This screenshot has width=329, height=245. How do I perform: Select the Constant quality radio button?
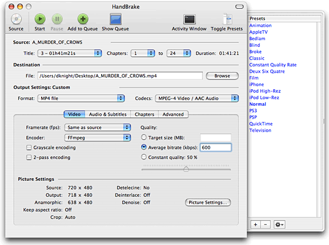[144, 157]
